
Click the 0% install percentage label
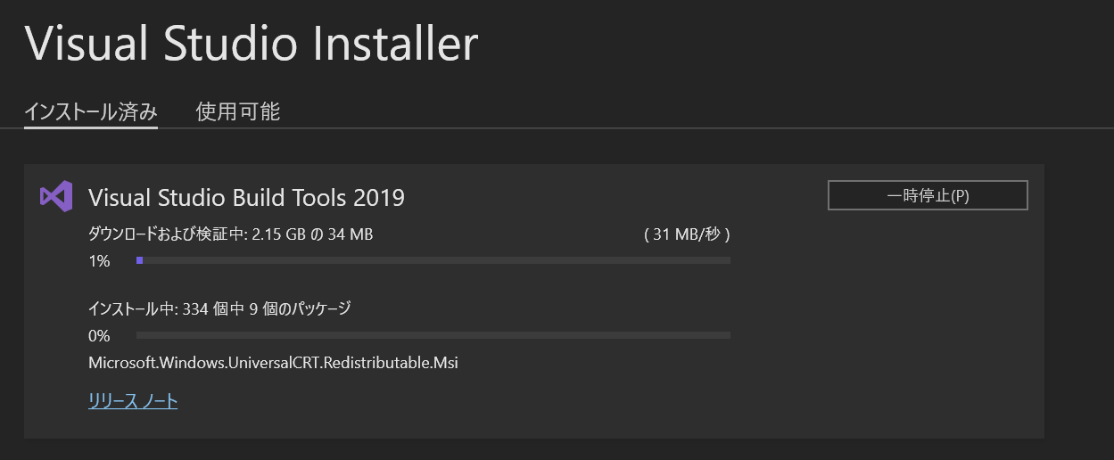point(99,336)
